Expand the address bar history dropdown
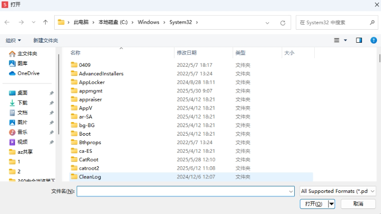 click(267, 23)
